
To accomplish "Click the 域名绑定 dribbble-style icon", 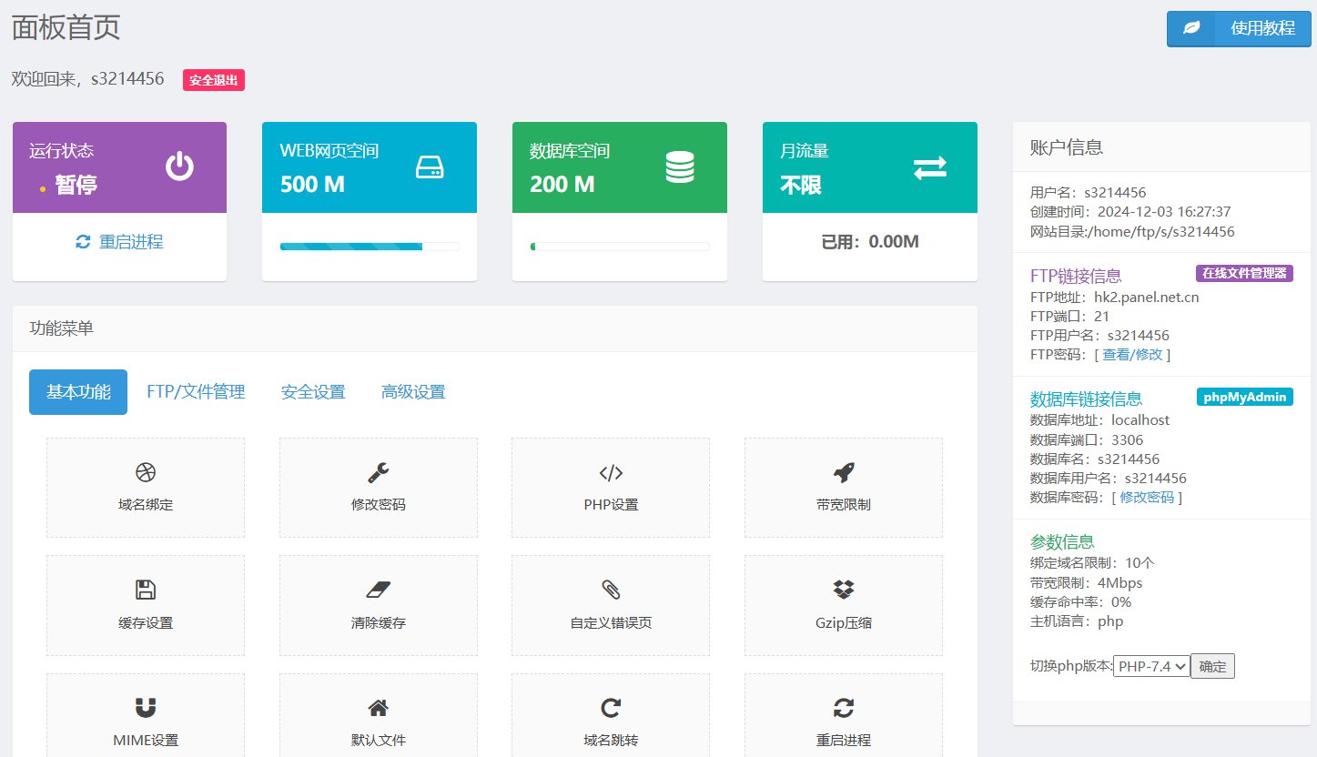I will click(146, 472).
